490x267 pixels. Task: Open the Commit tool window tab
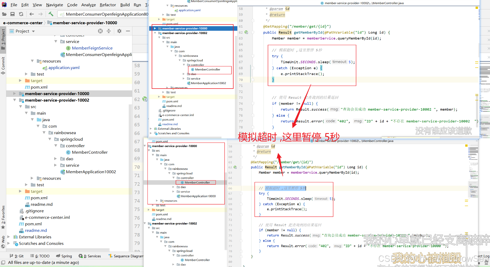pyautogui.click(x=3, y=65)
